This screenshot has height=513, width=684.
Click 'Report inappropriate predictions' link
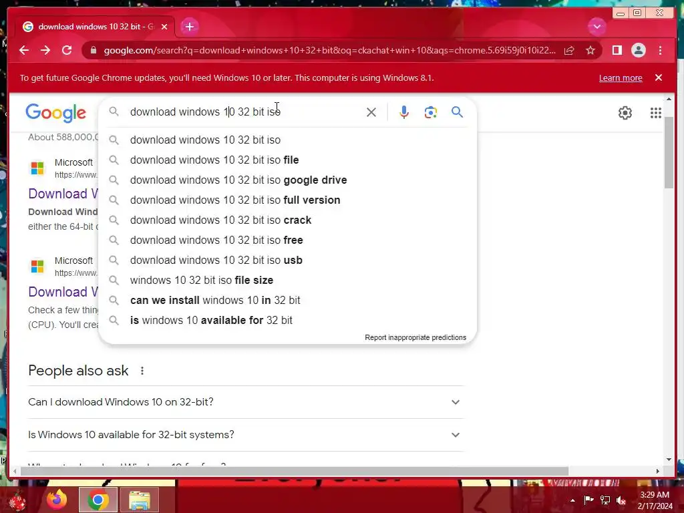pos(415,337)
